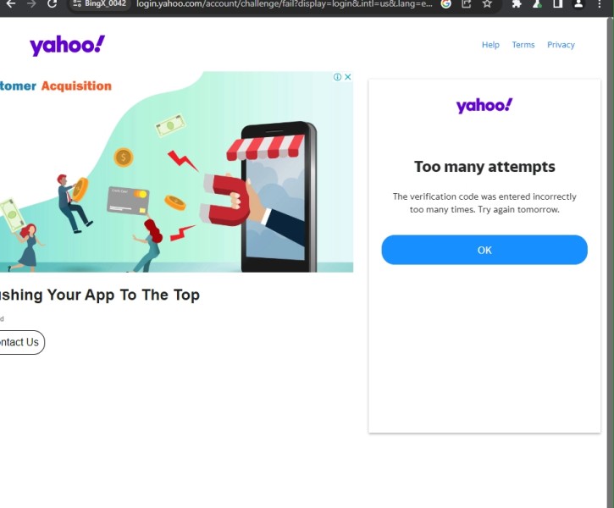Open the Help link

click(490, 45)
